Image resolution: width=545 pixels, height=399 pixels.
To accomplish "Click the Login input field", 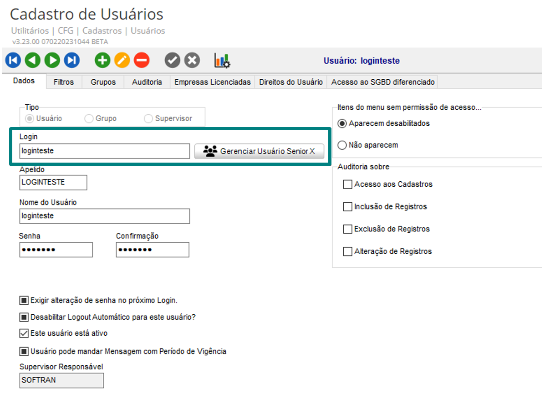I will click(105, 151).
